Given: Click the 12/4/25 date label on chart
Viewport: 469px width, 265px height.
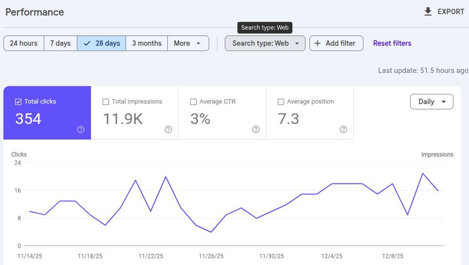Looking at the screenshot, I should pos(332,256).
